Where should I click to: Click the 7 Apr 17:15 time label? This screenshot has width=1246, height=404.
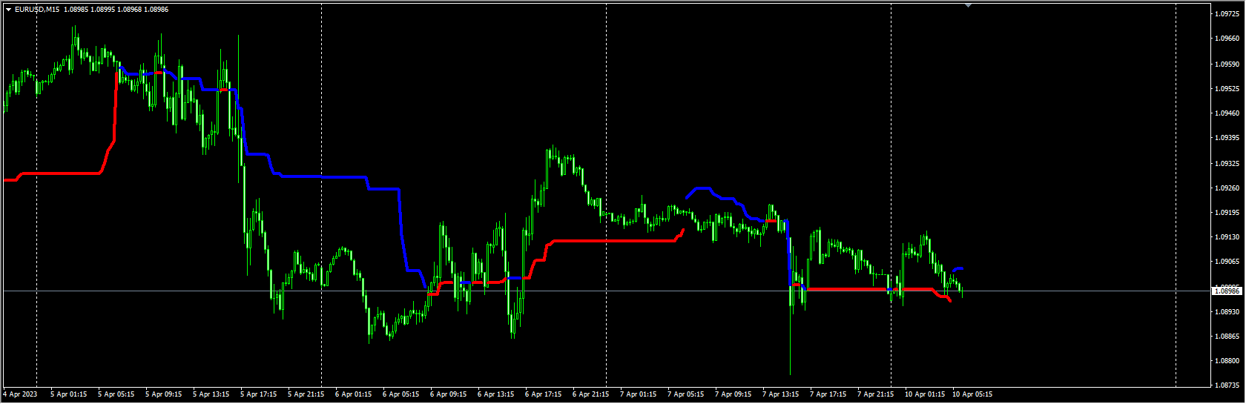[828, 394]
